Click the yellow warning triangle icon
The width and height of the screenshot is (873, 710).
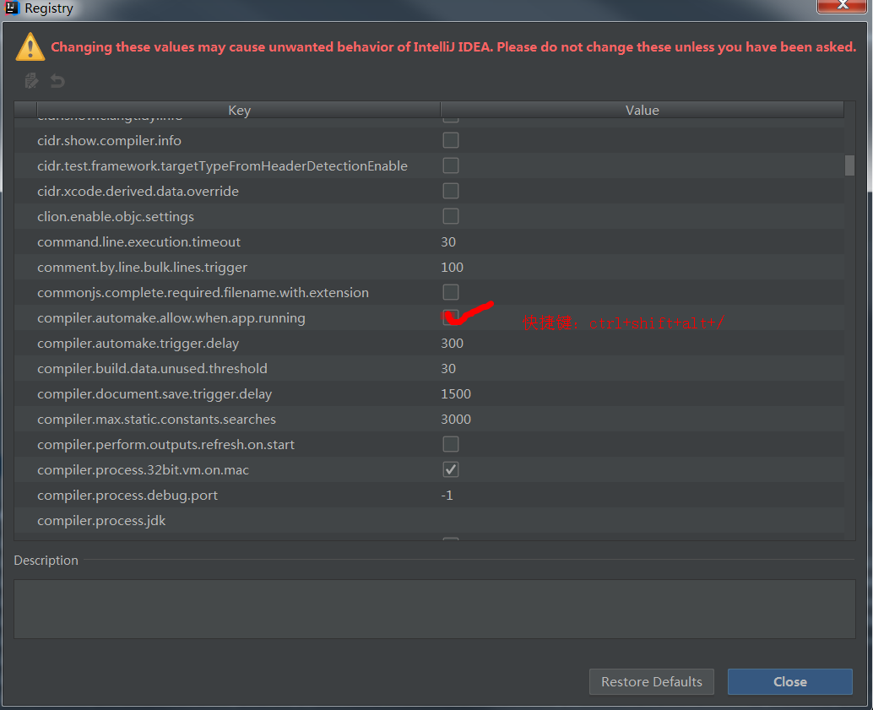[x=30, y=46]
